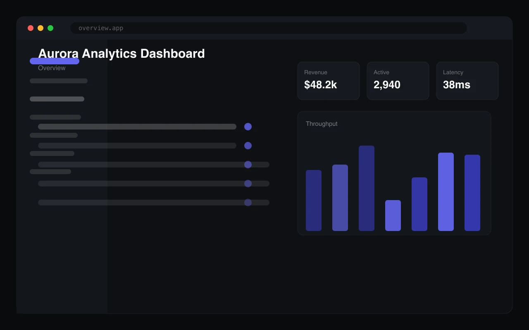This screenshot has height=330, width=529.
Task: Click the yellow minimize window button
Action: 41,28
